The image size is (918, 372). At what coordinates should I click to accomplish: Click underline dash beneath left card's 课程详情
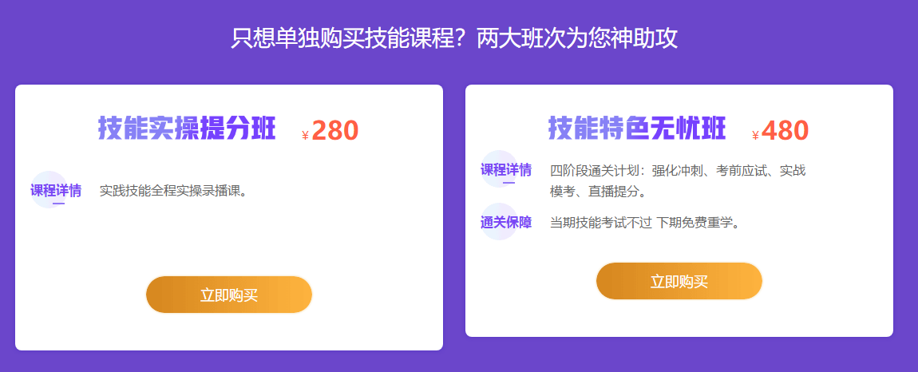click(x=58, y=204)
